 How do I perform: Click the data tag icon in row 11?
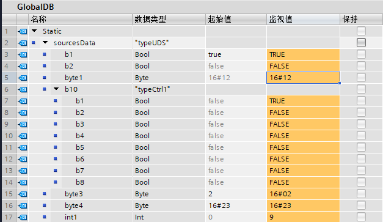[x=23, y=147]
